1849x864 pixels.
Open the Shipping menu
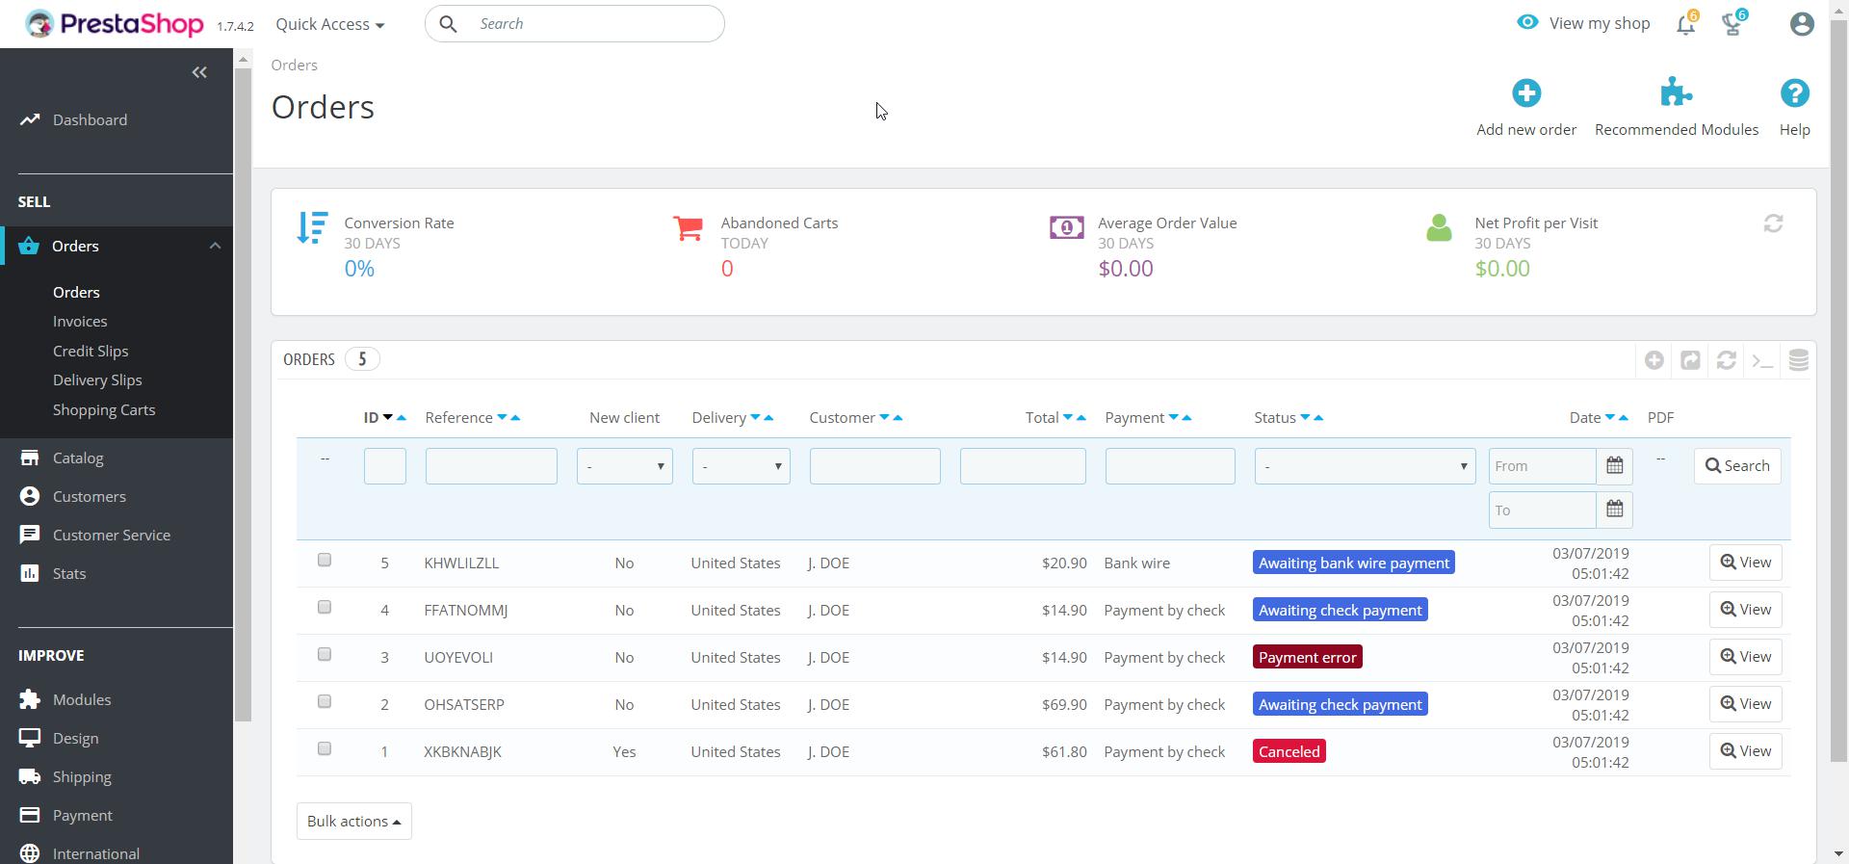tap(82, 777)
